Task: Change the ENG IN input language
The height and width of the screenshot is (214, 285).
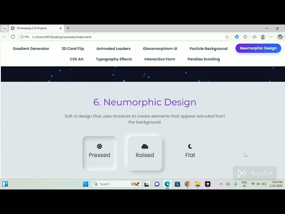Action: tap(244, 184)
